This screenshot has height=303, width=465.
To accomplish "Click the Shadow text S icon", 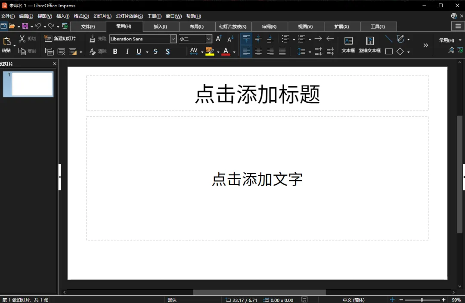I will coord(167,52).
